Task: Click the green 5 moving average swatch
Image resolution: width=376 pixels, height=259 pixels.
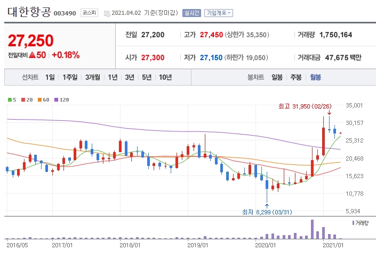Action: point(10,100)
